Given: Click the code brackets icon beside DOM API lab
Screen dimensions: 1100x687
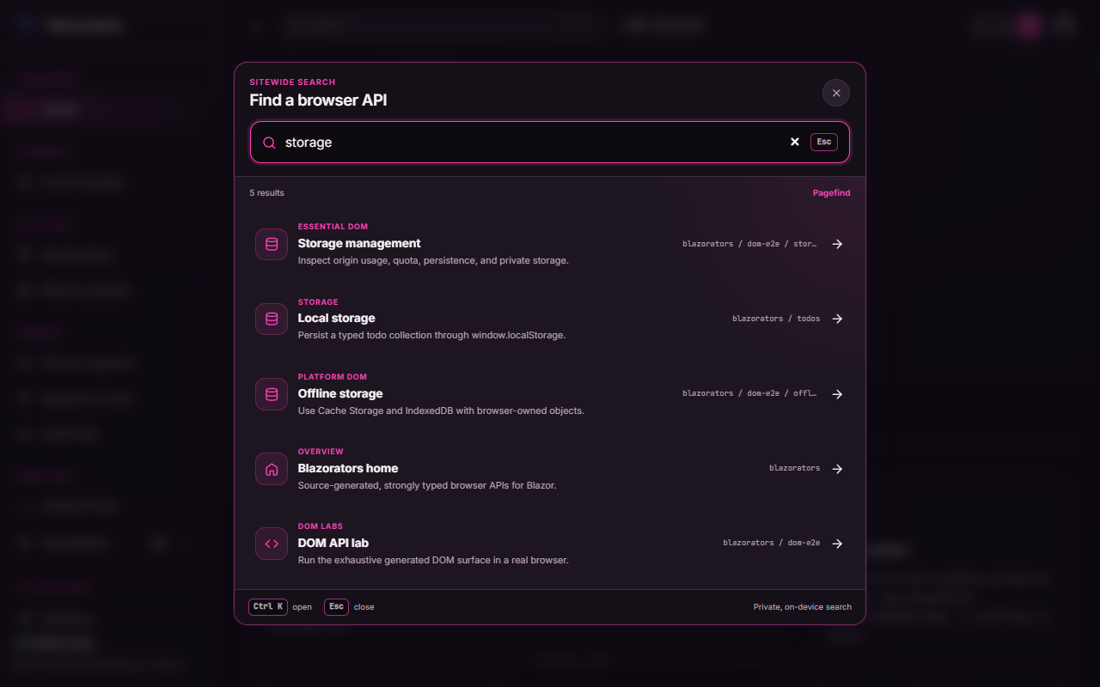Looking at the screenshot, I should [x=272, y=544].
